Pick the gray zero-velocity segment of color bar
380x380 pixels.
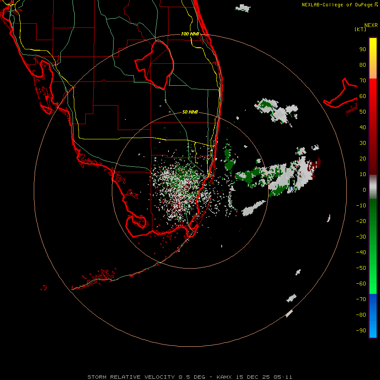click(373, 187)
